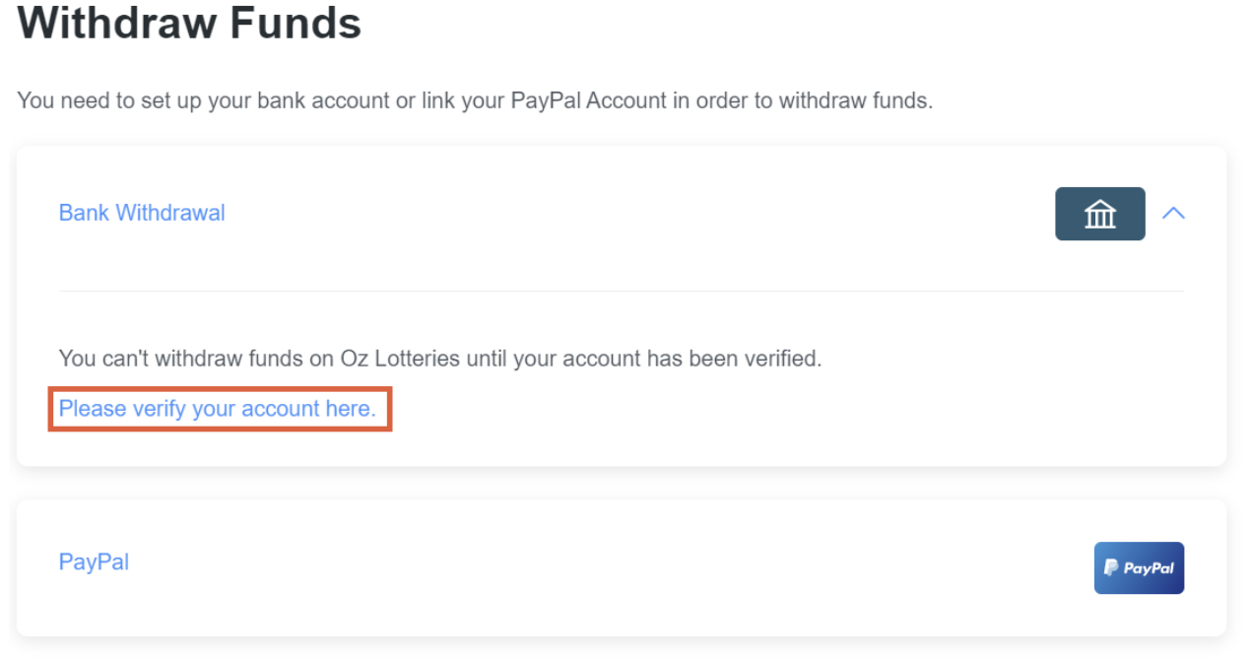Click "PayPal Account" phrase in intro sentence
This screenshot has width=1251, height=660.
589,100
